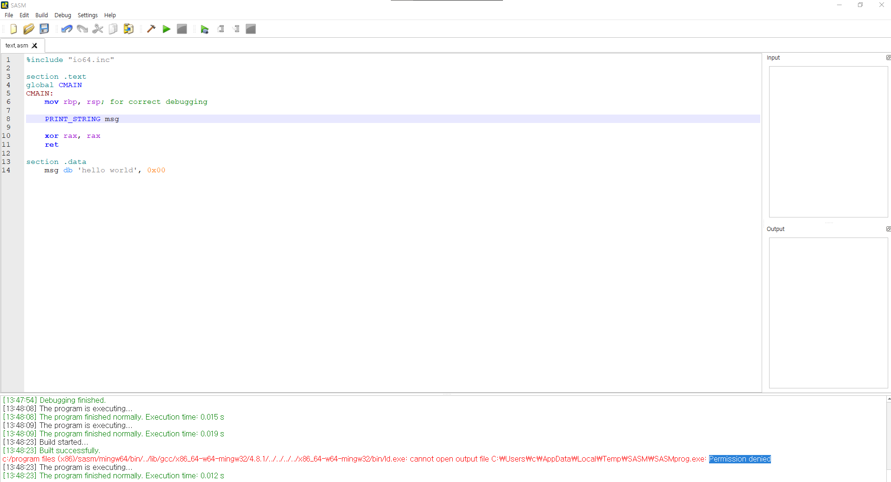Screen dimensions: 891x482
Task: Start debugging with the bug icon
Action: point(205,29)
